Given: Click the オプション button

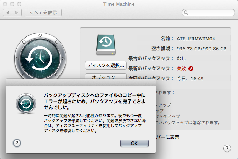Looking at the screenshot, I should 106,76.
